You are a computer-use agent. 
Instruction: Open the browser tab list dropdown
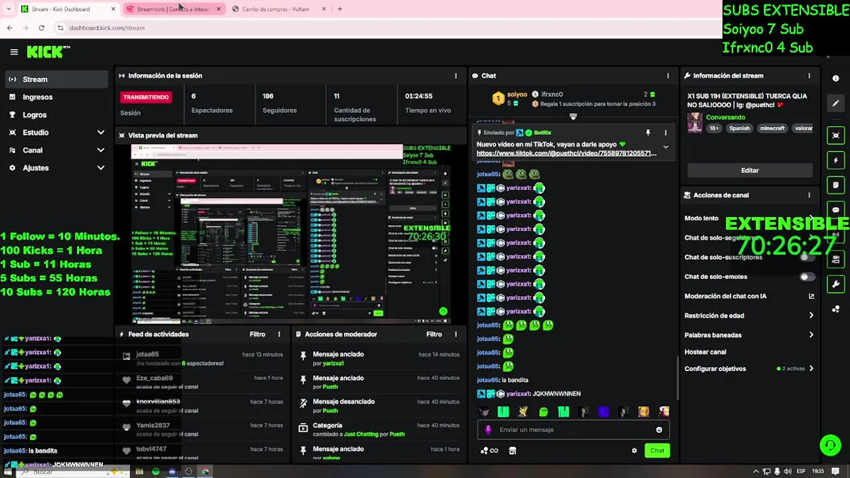click(8, 9)
